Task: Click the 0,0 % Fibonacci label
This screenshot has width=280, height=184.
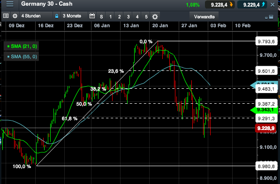Action: (x=146, y=42)
